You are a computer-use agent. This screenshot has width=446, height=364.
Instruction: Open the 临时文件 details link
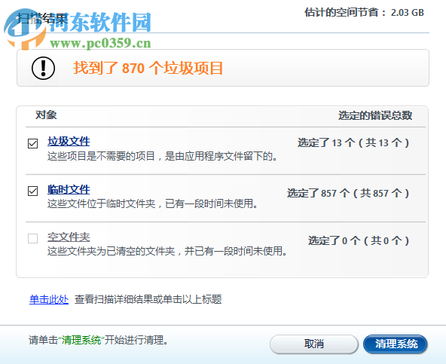click(x=69, y=189)
